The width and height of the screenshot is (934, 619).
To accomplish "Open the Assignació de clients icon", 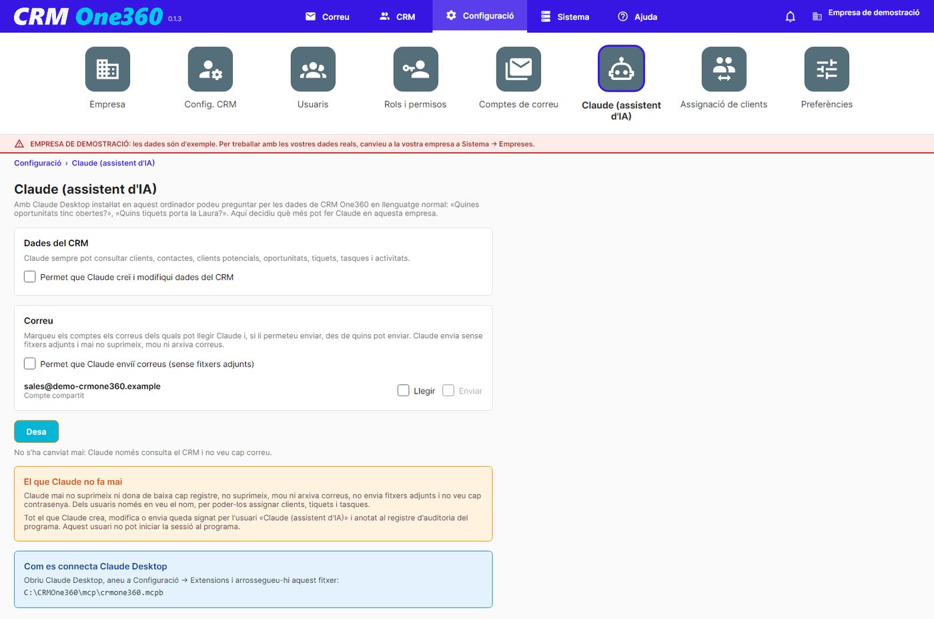I will (x=724, y=69).
